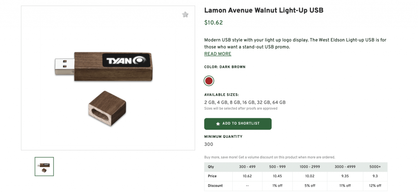The height and width of the screenshot is (194, 418).
Task: Expand description with READ MORE
Action: 218,54
